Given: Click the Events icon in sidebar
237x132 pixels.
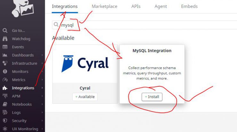Looking at the screenshot, I should [5, 47].
